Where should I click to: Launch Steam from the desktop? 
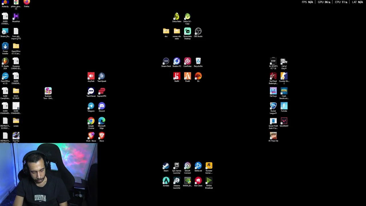(166, 167)
